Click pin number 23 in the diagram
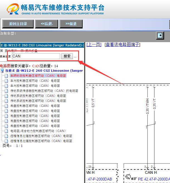Viewport: 170px width, 183px height. click(x=90, y=167)
